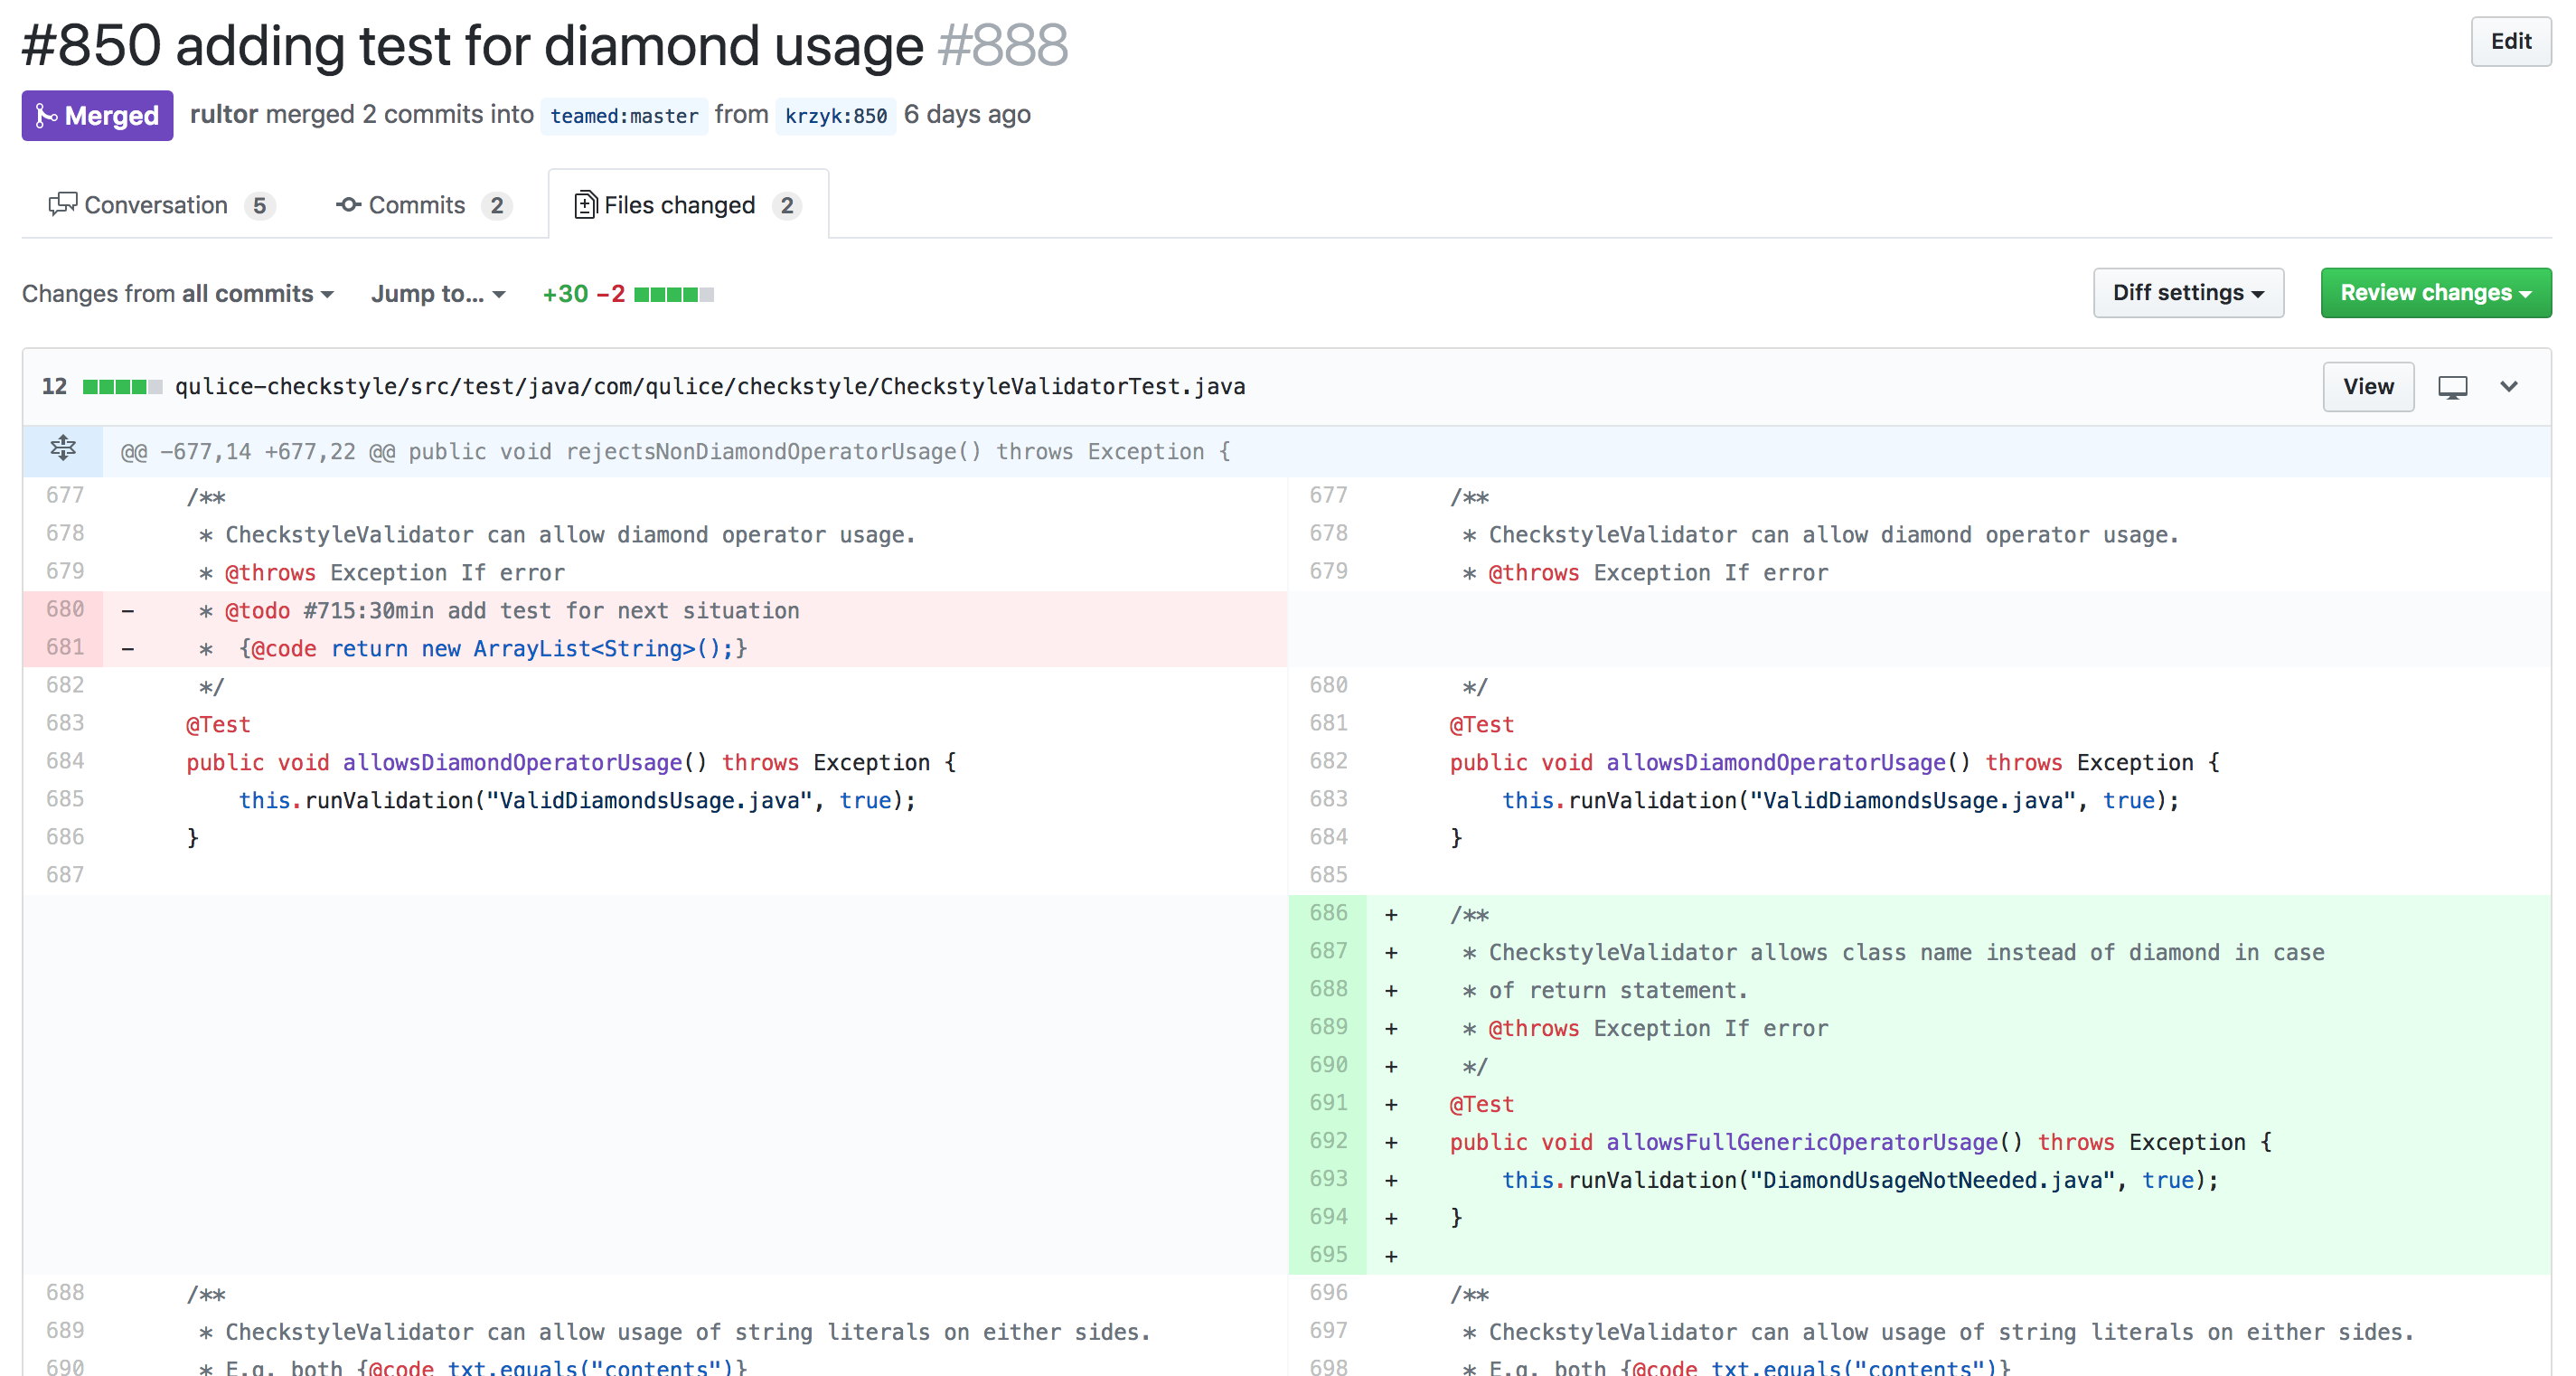Click the commit icon next to Commits label
The width and height of the screenshot is (2576, 1376).
click(347, 204)
